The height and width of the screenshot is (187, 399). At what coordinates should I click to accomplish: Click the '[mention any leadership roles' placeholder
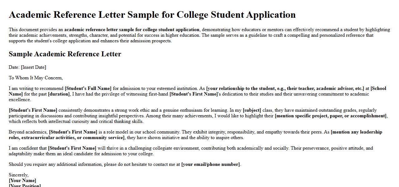[356, 132]
